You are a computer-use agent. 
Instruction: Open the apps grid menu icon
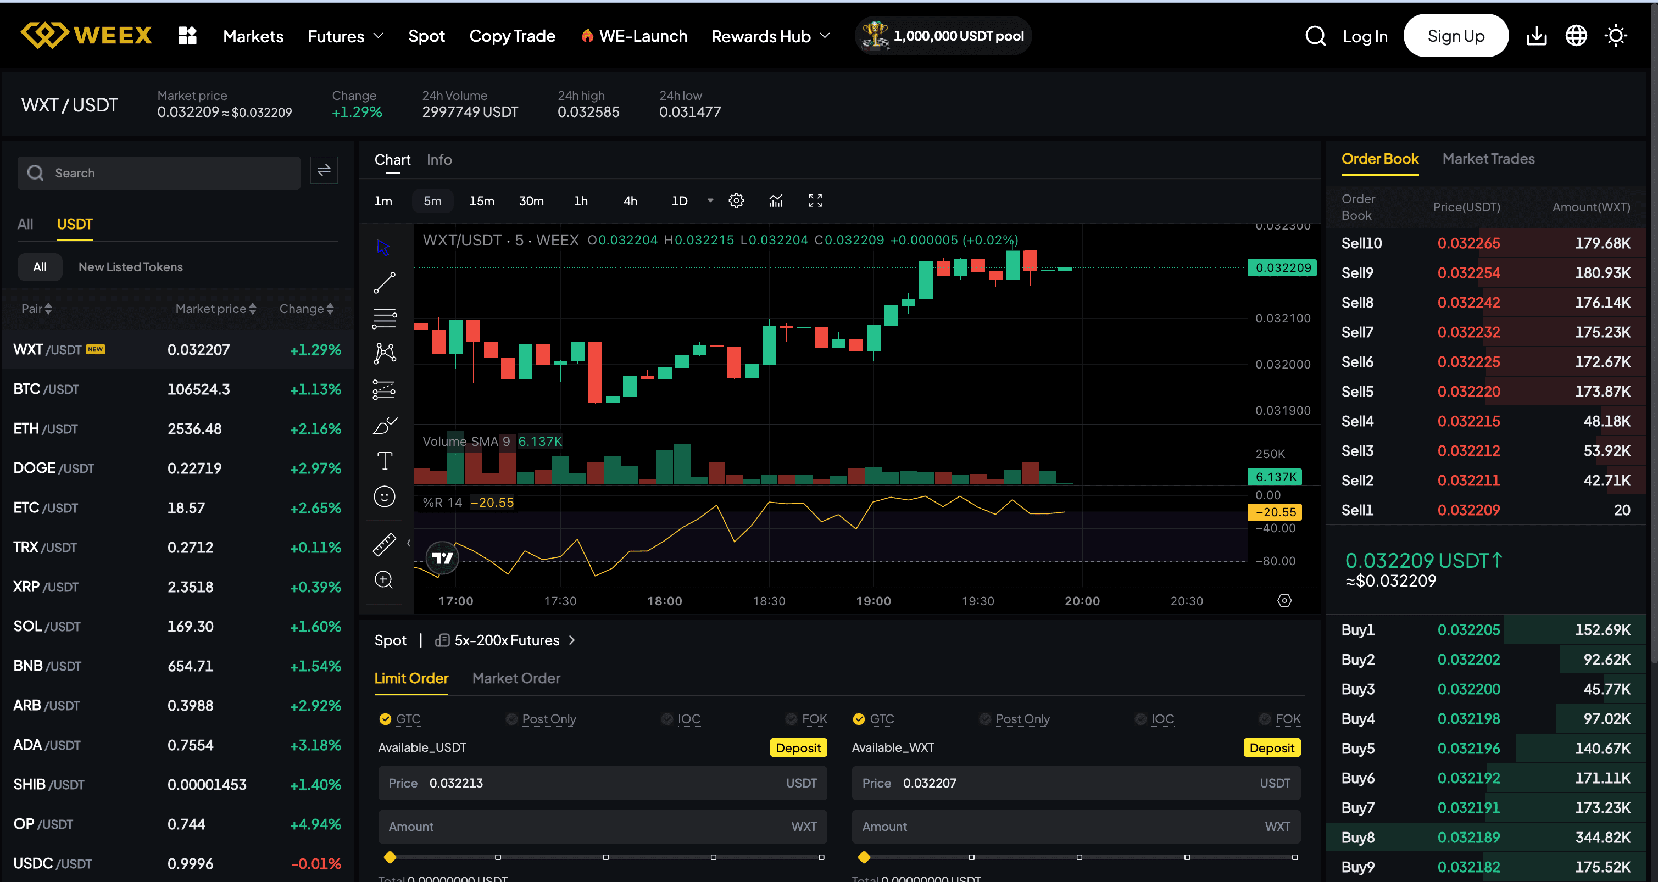tap(187, 36)
